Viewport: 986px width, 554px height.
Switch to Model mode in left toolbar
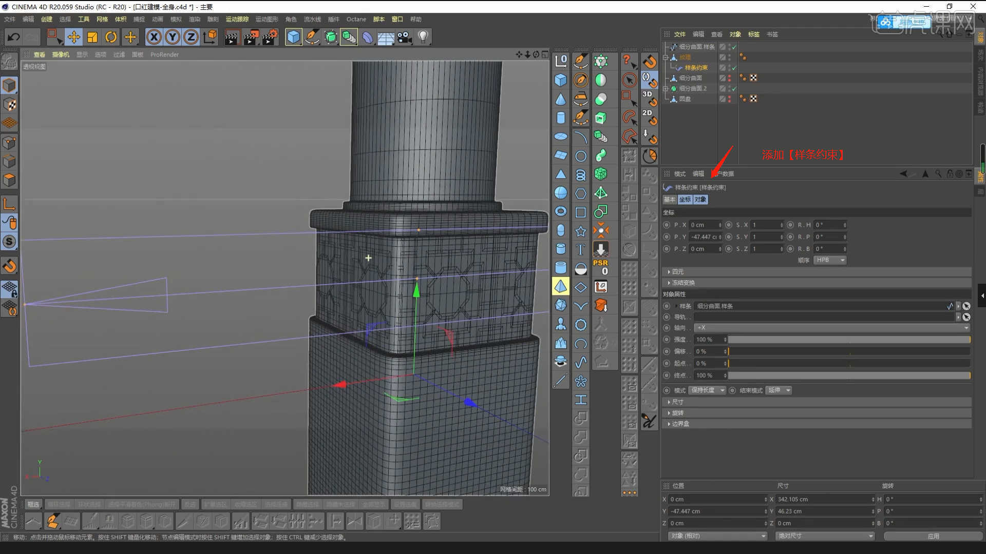[9, 85]
